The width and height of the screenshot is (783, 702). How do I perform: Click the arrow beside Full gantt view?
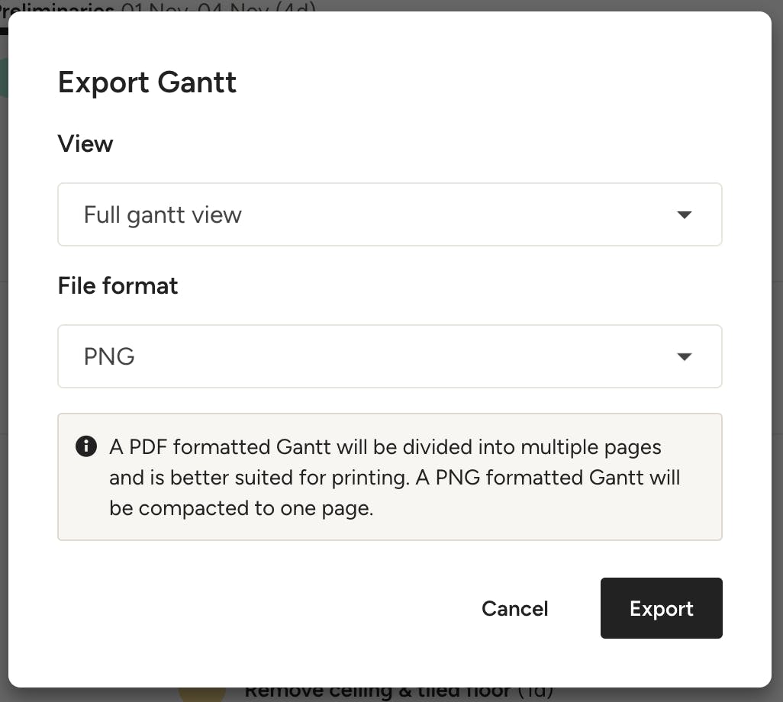point(685,215)
